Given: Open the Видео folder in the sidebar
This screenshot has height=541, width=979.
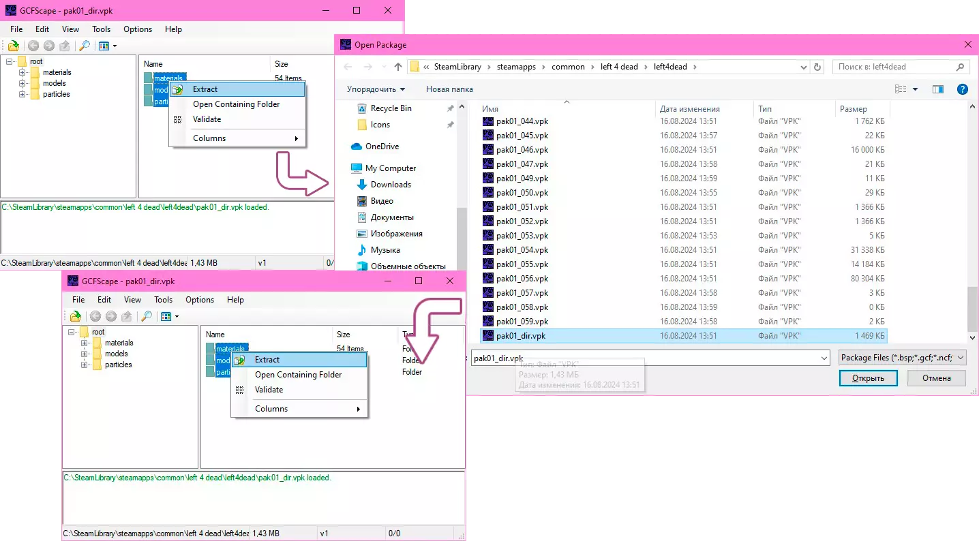Looking at the screenshot, I should 382,201.
